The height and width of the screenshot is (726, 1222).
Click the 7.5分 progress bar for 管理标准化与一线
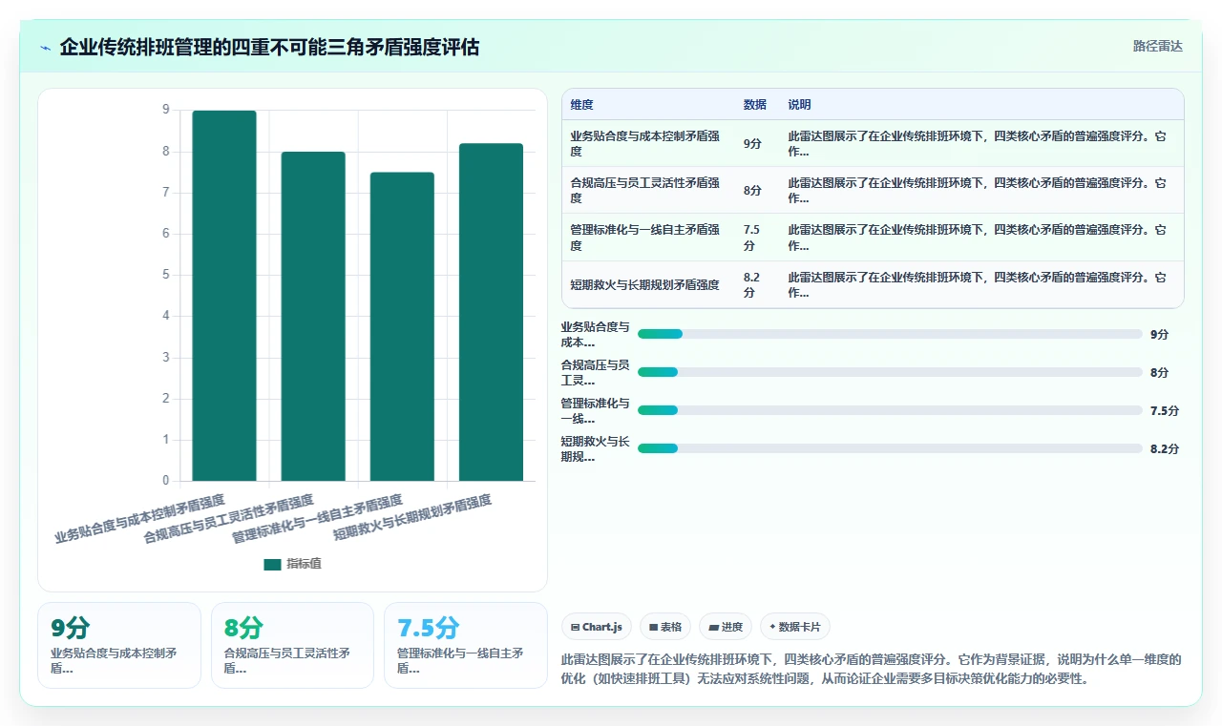(890, 410)
